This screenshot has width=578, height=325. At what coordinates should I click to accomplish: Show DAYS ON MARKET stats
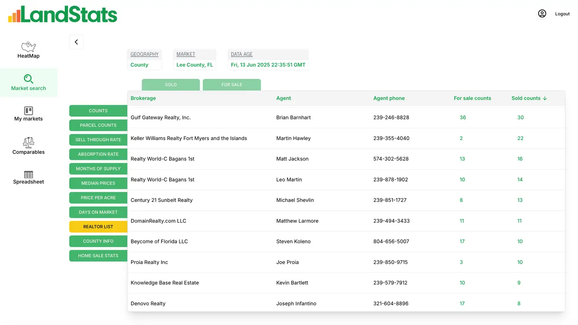coord(98,212)
